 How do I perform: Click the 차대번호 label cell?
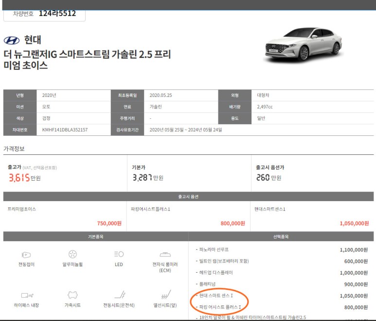[x=20, y=130]
